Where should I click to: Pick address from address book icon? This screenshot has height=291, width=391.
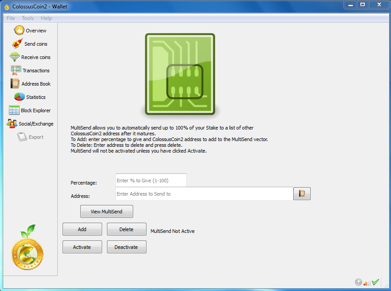click(x=302, y=193)
